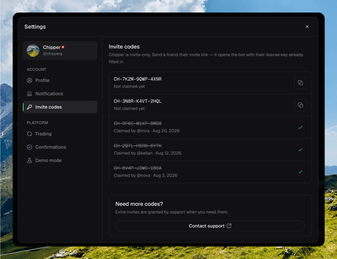
Task: Open the Profile settings section
Action: coord(60,80)
